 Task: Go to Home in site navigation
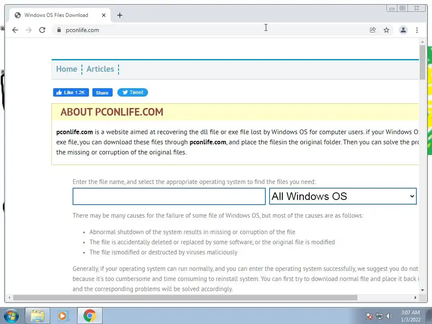pyautogui.click(x=67, y=69)
